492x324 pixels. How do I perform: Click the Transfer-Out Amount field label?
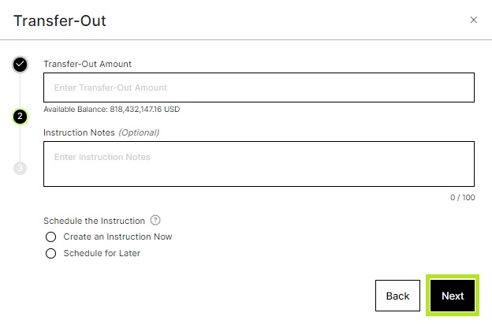(88, 64)
